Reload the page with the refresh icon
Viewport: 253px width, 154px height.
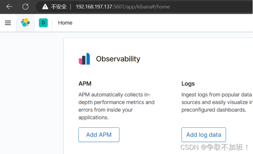pos(25,7)
